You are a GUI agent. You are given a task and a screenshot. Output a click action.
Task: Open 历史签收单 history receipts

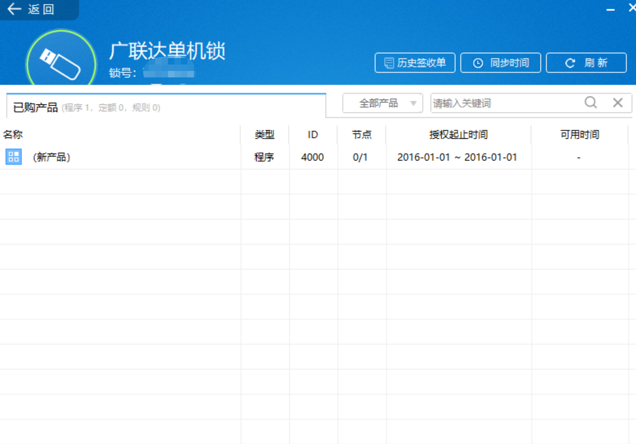tap(415, 63)
